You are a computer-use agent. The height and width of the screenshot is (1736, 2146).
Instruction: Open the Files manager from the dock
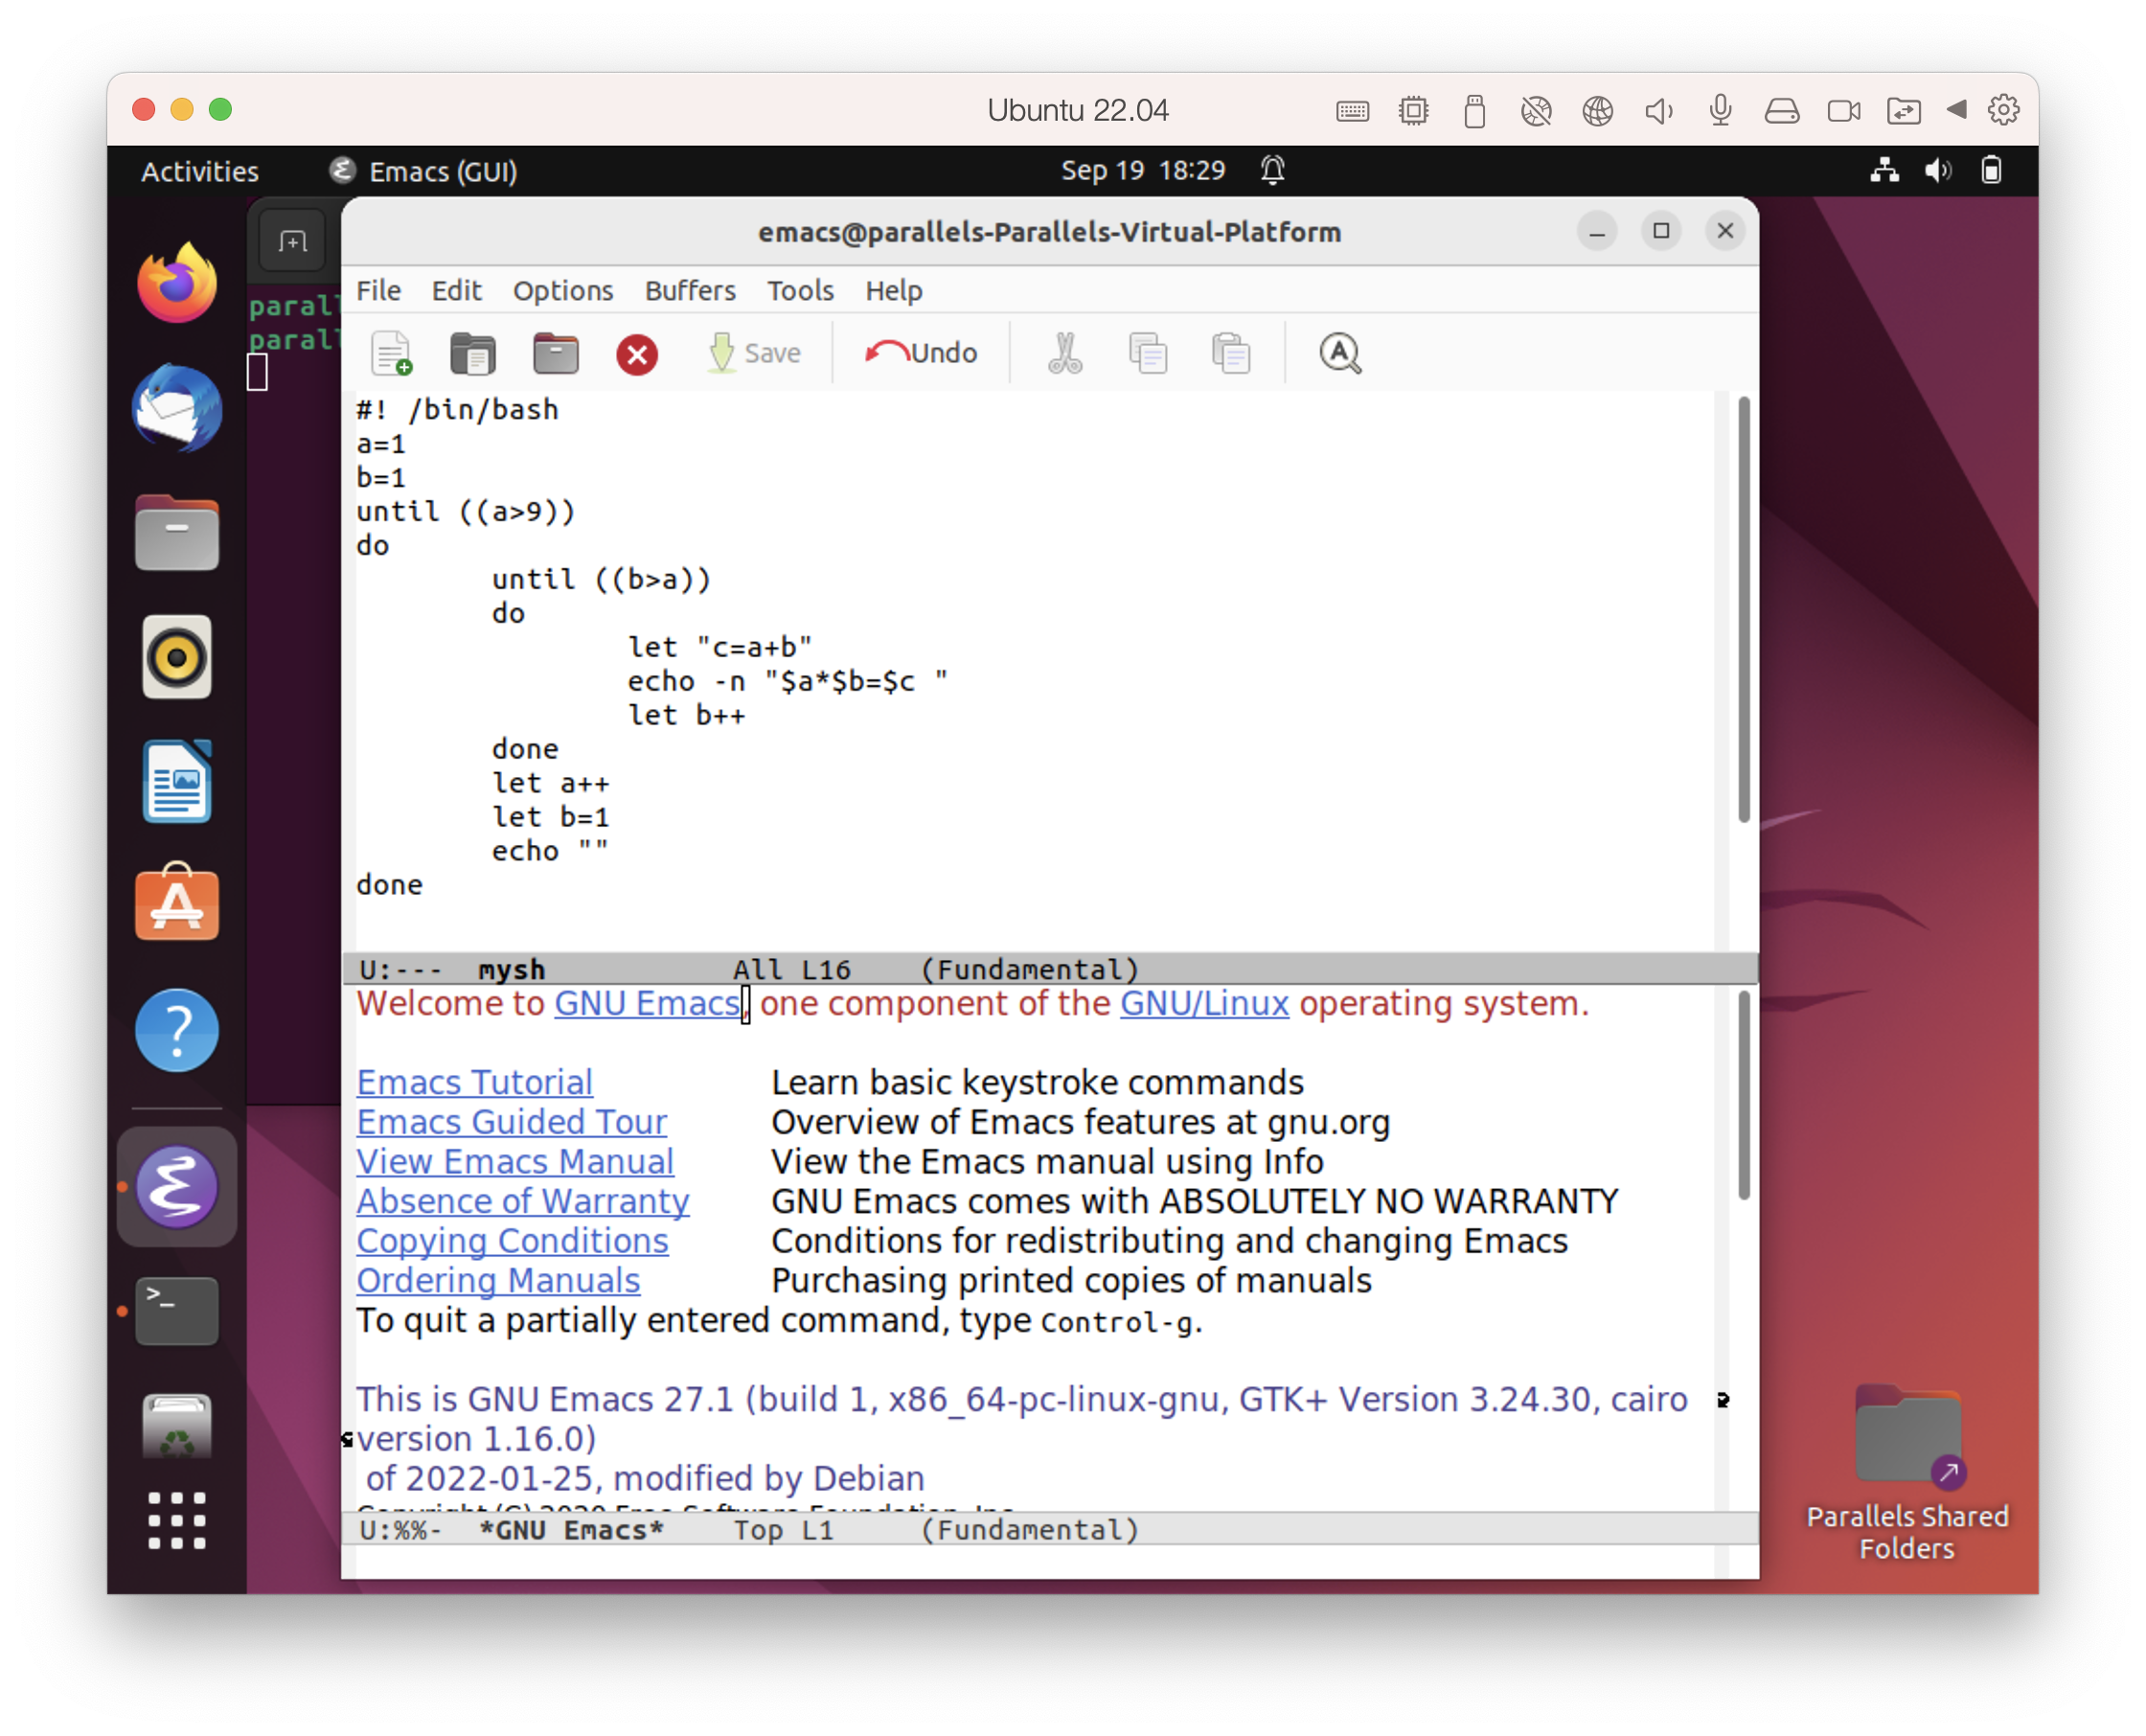(177, 533)
